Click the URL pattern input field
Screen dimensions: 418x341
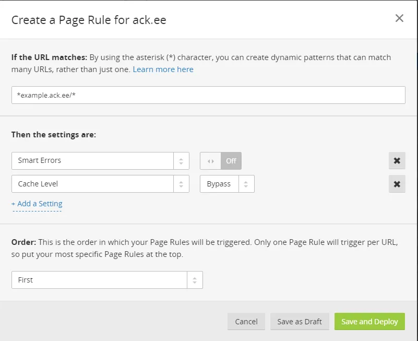208,95
